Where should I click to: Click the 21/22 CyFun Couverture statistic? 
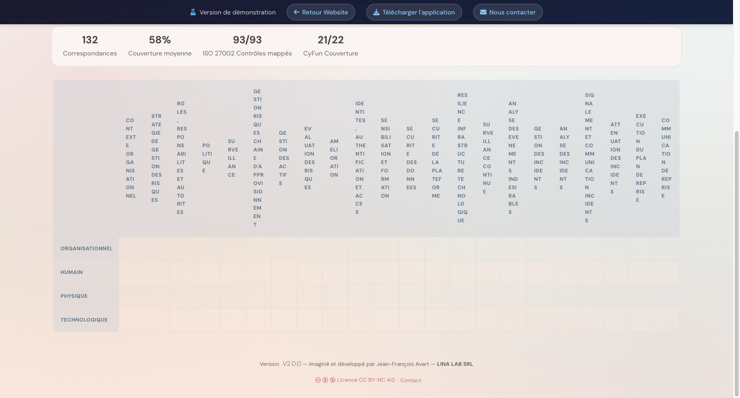(x=331, y=46)
